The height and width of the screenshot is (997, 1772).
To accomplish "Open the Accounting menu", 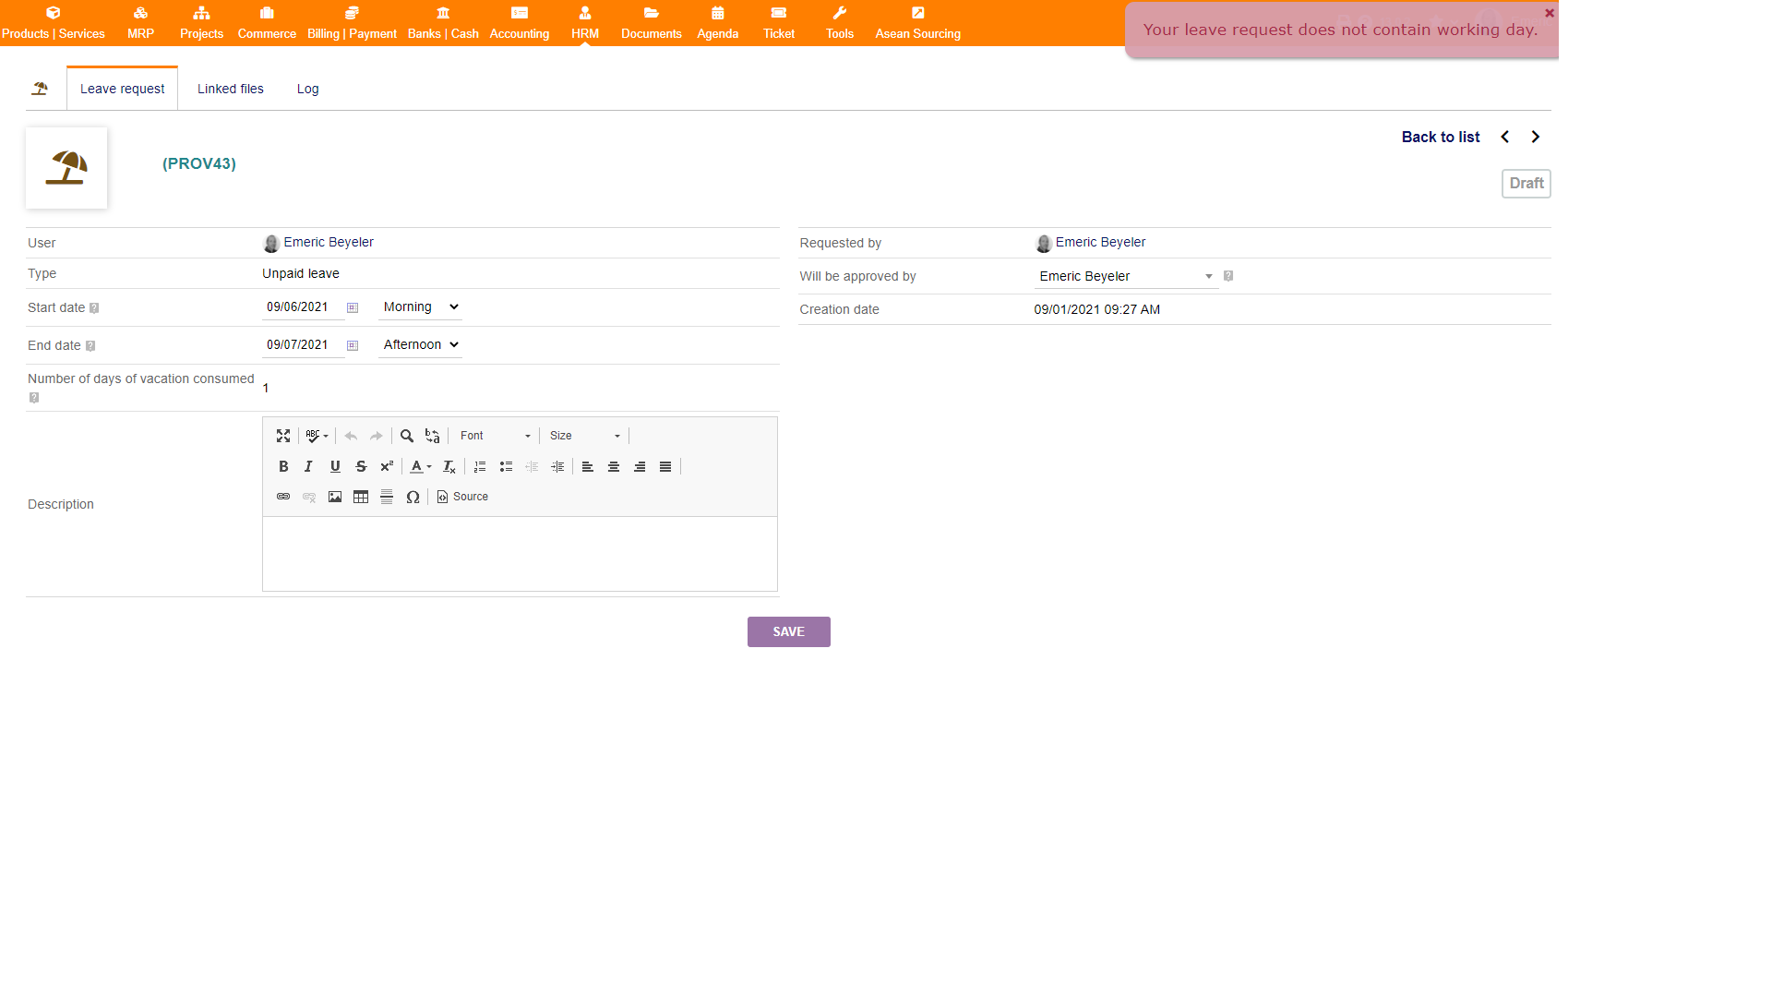I will point(520,23).
